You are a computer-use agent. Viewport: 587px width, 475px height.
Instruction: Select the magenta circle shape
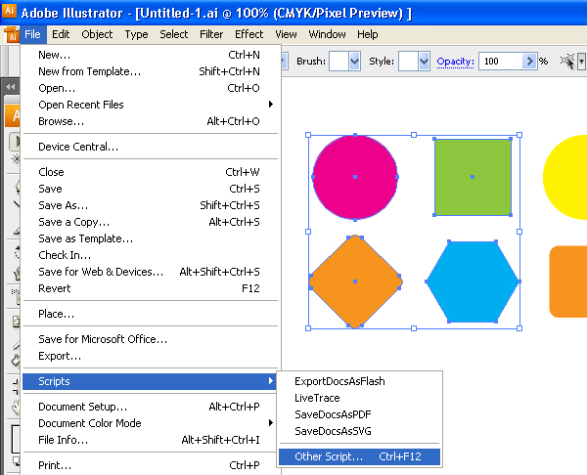tap(355, 177)
